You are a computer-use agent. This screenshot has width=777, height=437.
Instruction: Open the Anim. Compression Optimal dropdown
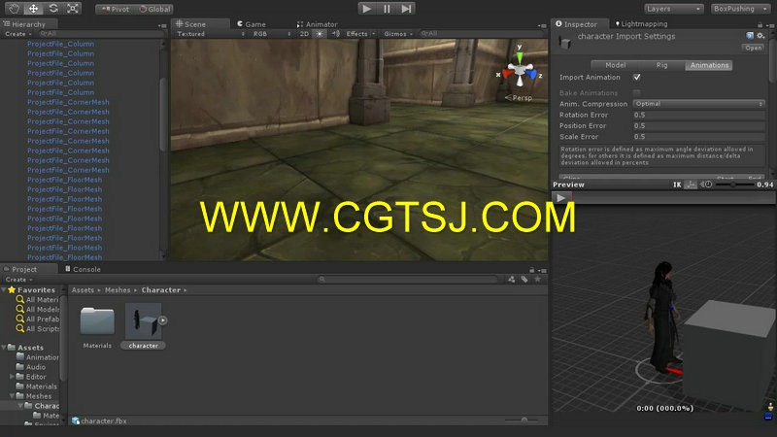pos(698,104)
